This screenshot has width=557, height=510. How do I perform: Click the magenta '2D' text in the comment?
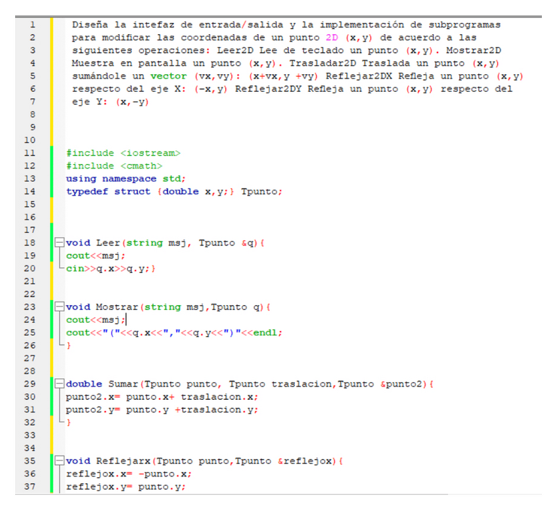point(334,37)
